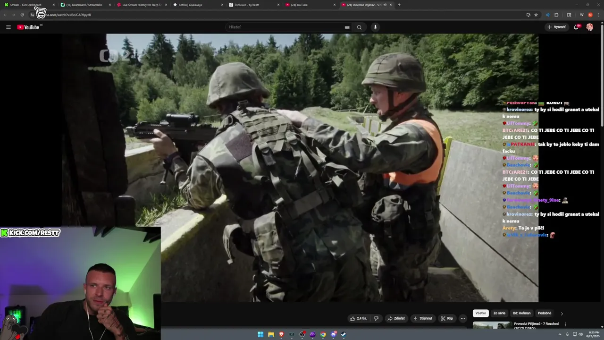
Task: Open site information icon in address bar
Action: [x=32, y=15]
